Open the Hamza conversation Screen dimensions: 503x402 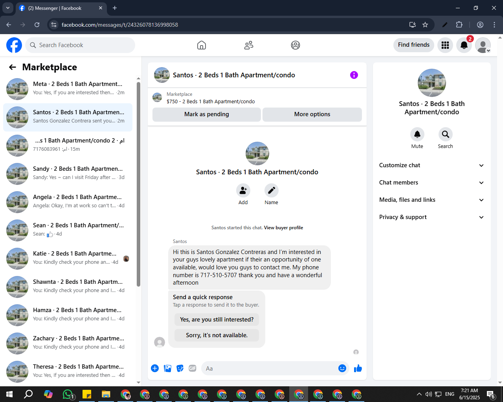[68, 315]
